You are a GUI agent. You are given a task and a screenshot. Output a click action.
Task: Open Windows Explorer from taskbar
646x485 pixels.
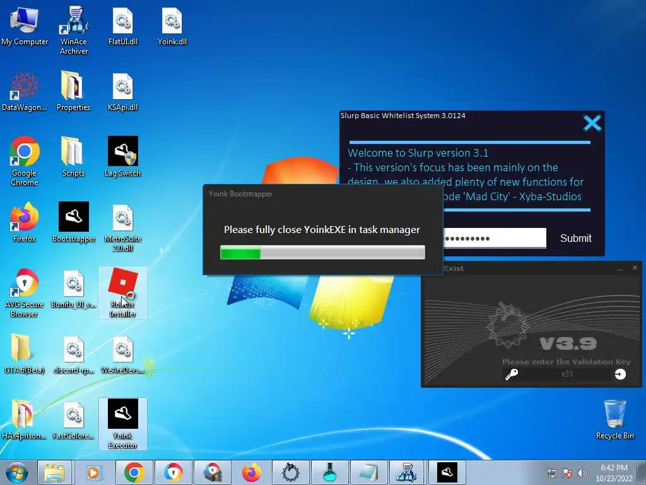[x=54, y=472]
